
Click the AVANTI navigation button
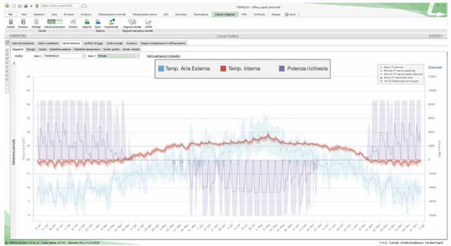436,35
